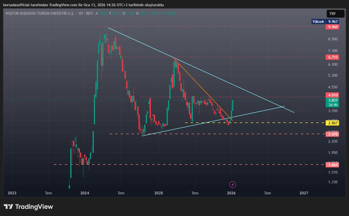Click the 6.100 price axis value
The image size is (349, 216).
coord(333,64)
